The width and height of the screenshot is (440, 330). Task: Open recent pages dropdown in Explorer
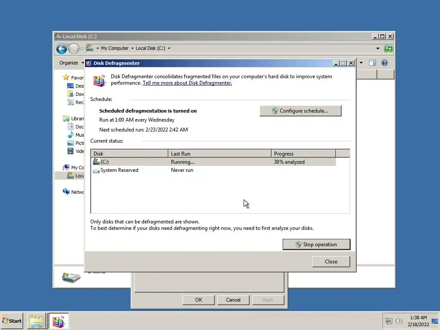point(82,49)
